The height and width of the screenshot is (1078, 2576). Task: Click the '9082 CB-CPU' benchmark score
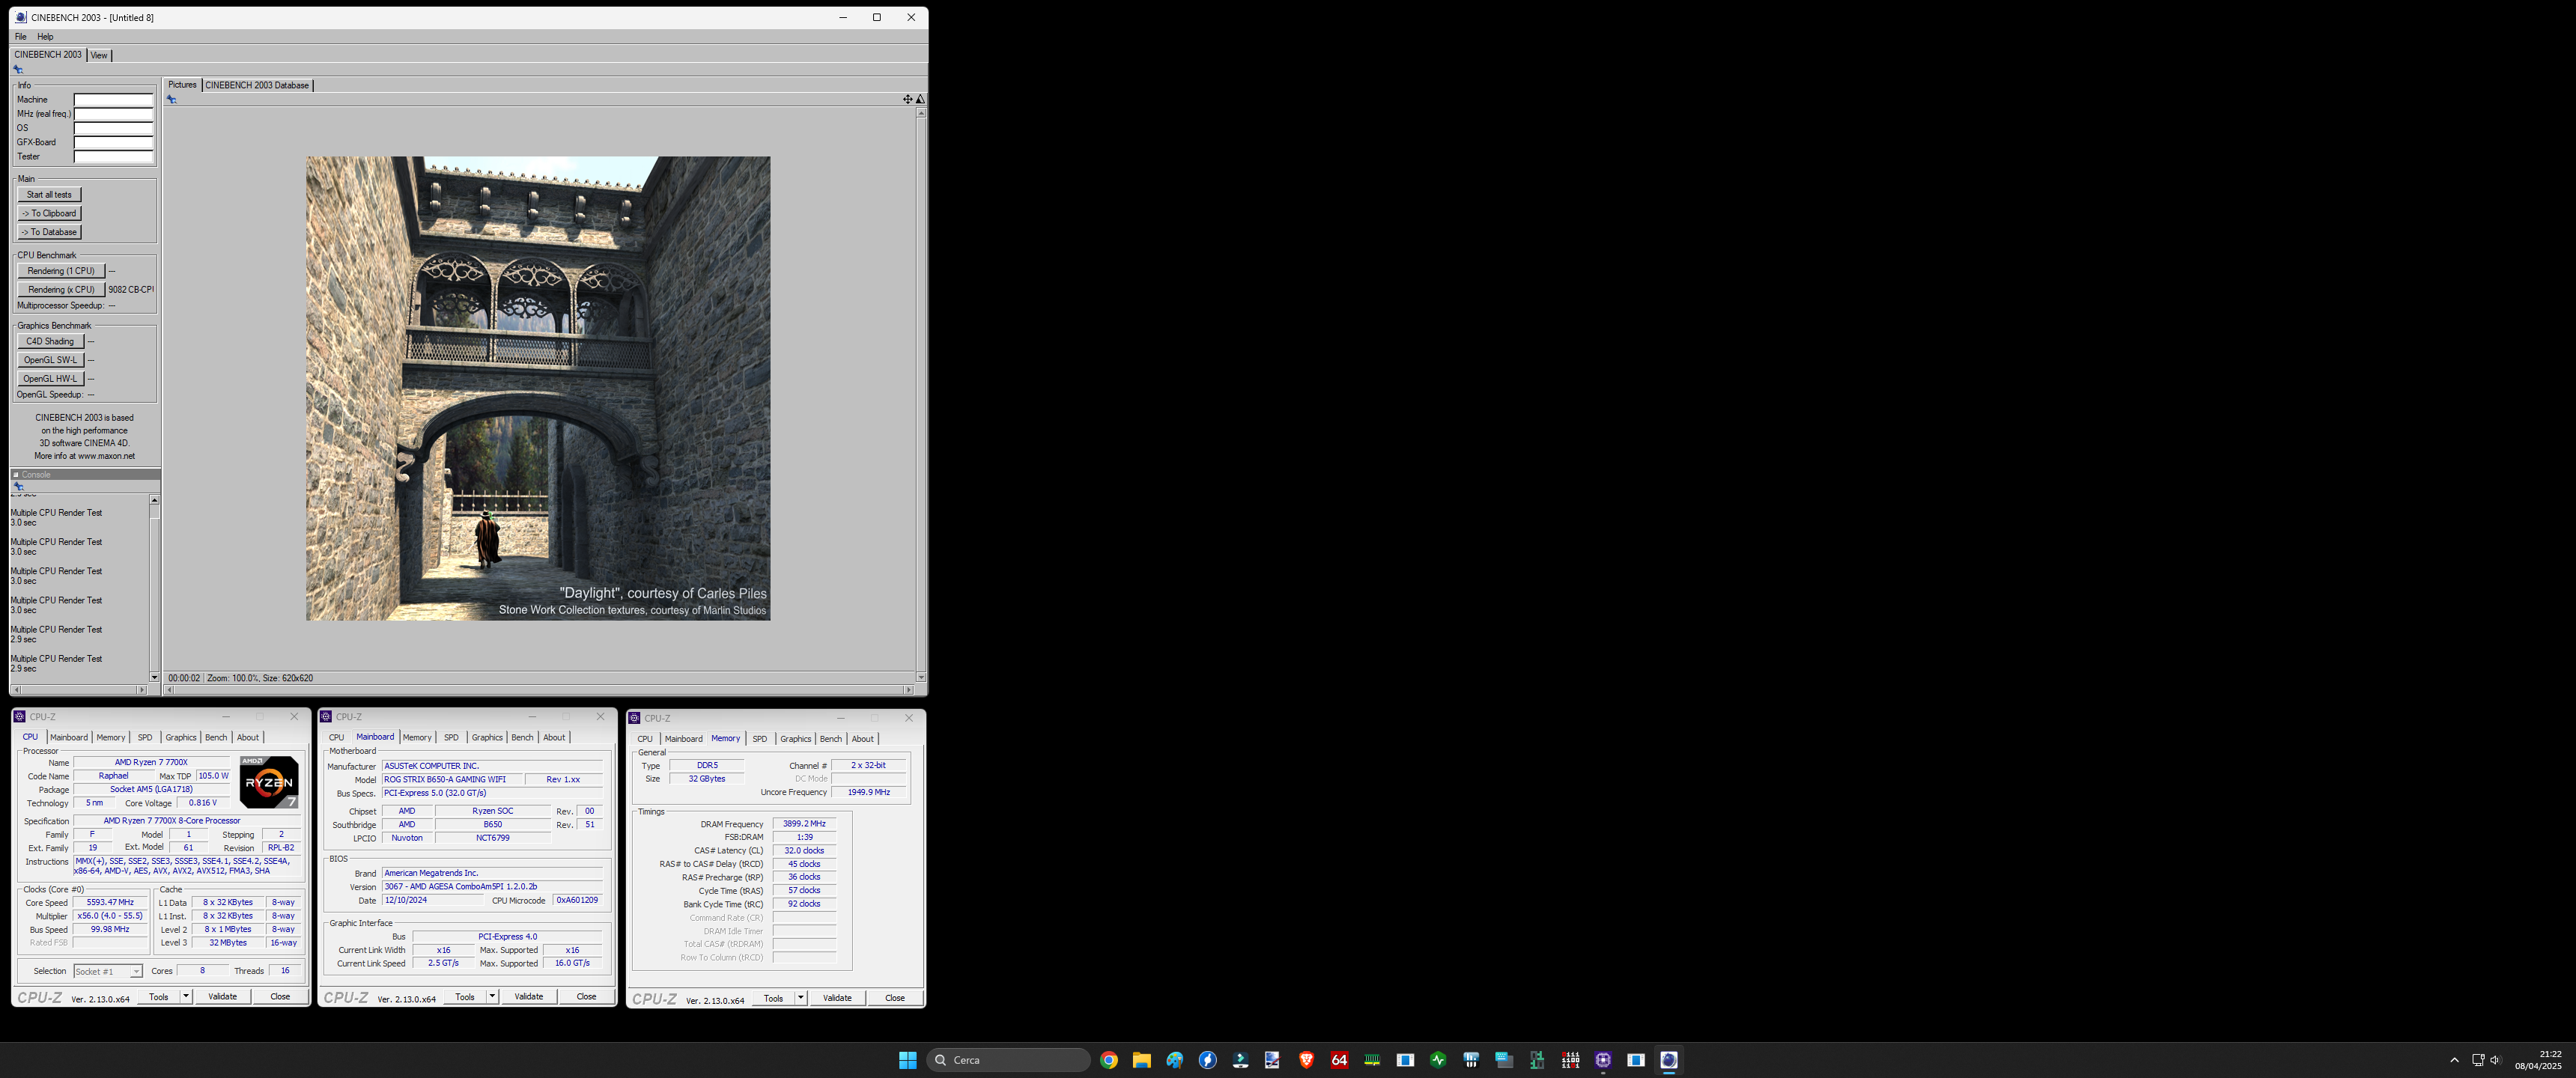pyautogui.click(x=131, y=290)
